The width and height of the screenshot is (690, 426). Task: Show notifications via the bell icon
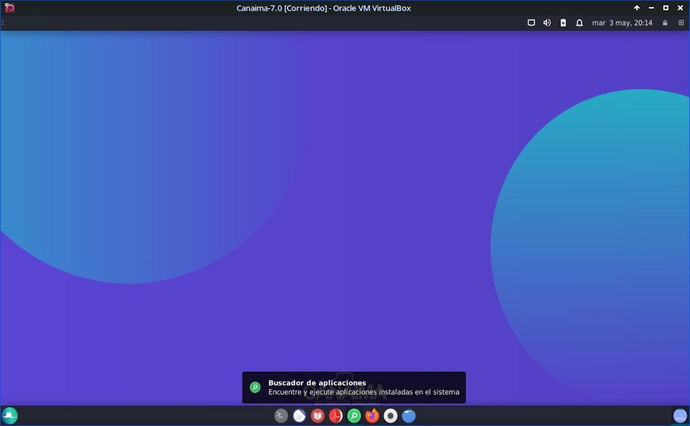(x=580, y=23)
